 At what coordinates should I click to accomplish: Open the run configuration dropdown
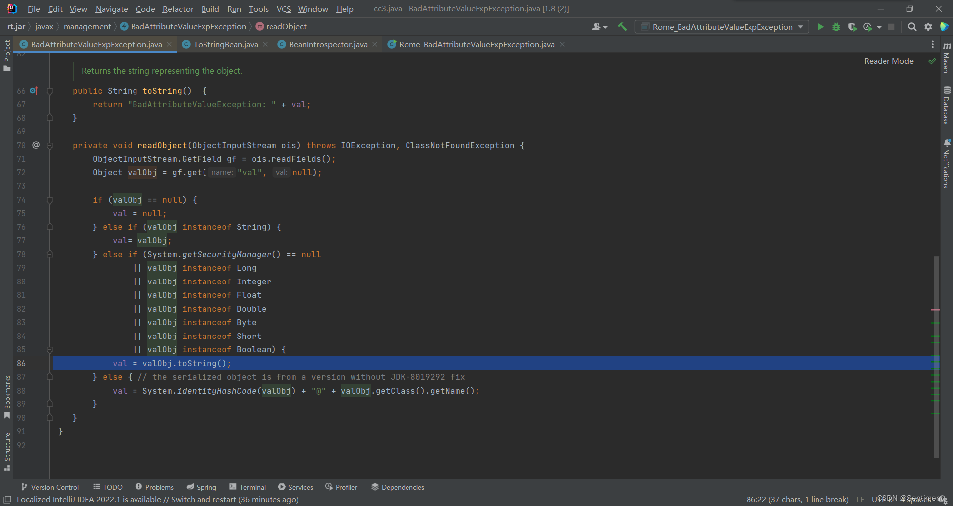(722, 27)
